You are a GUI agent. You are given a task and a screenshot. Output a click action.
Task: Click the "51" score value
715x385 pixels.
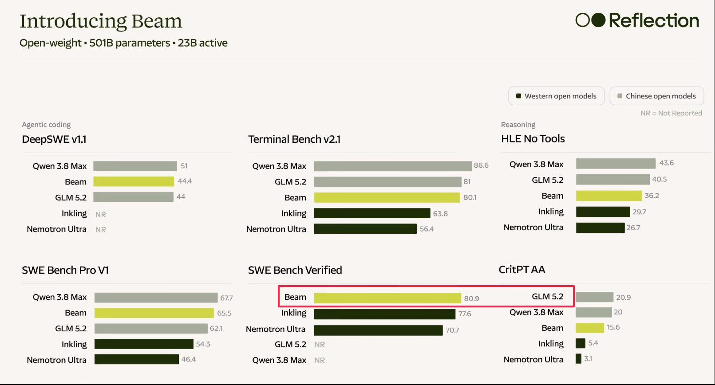coord(184,166)
